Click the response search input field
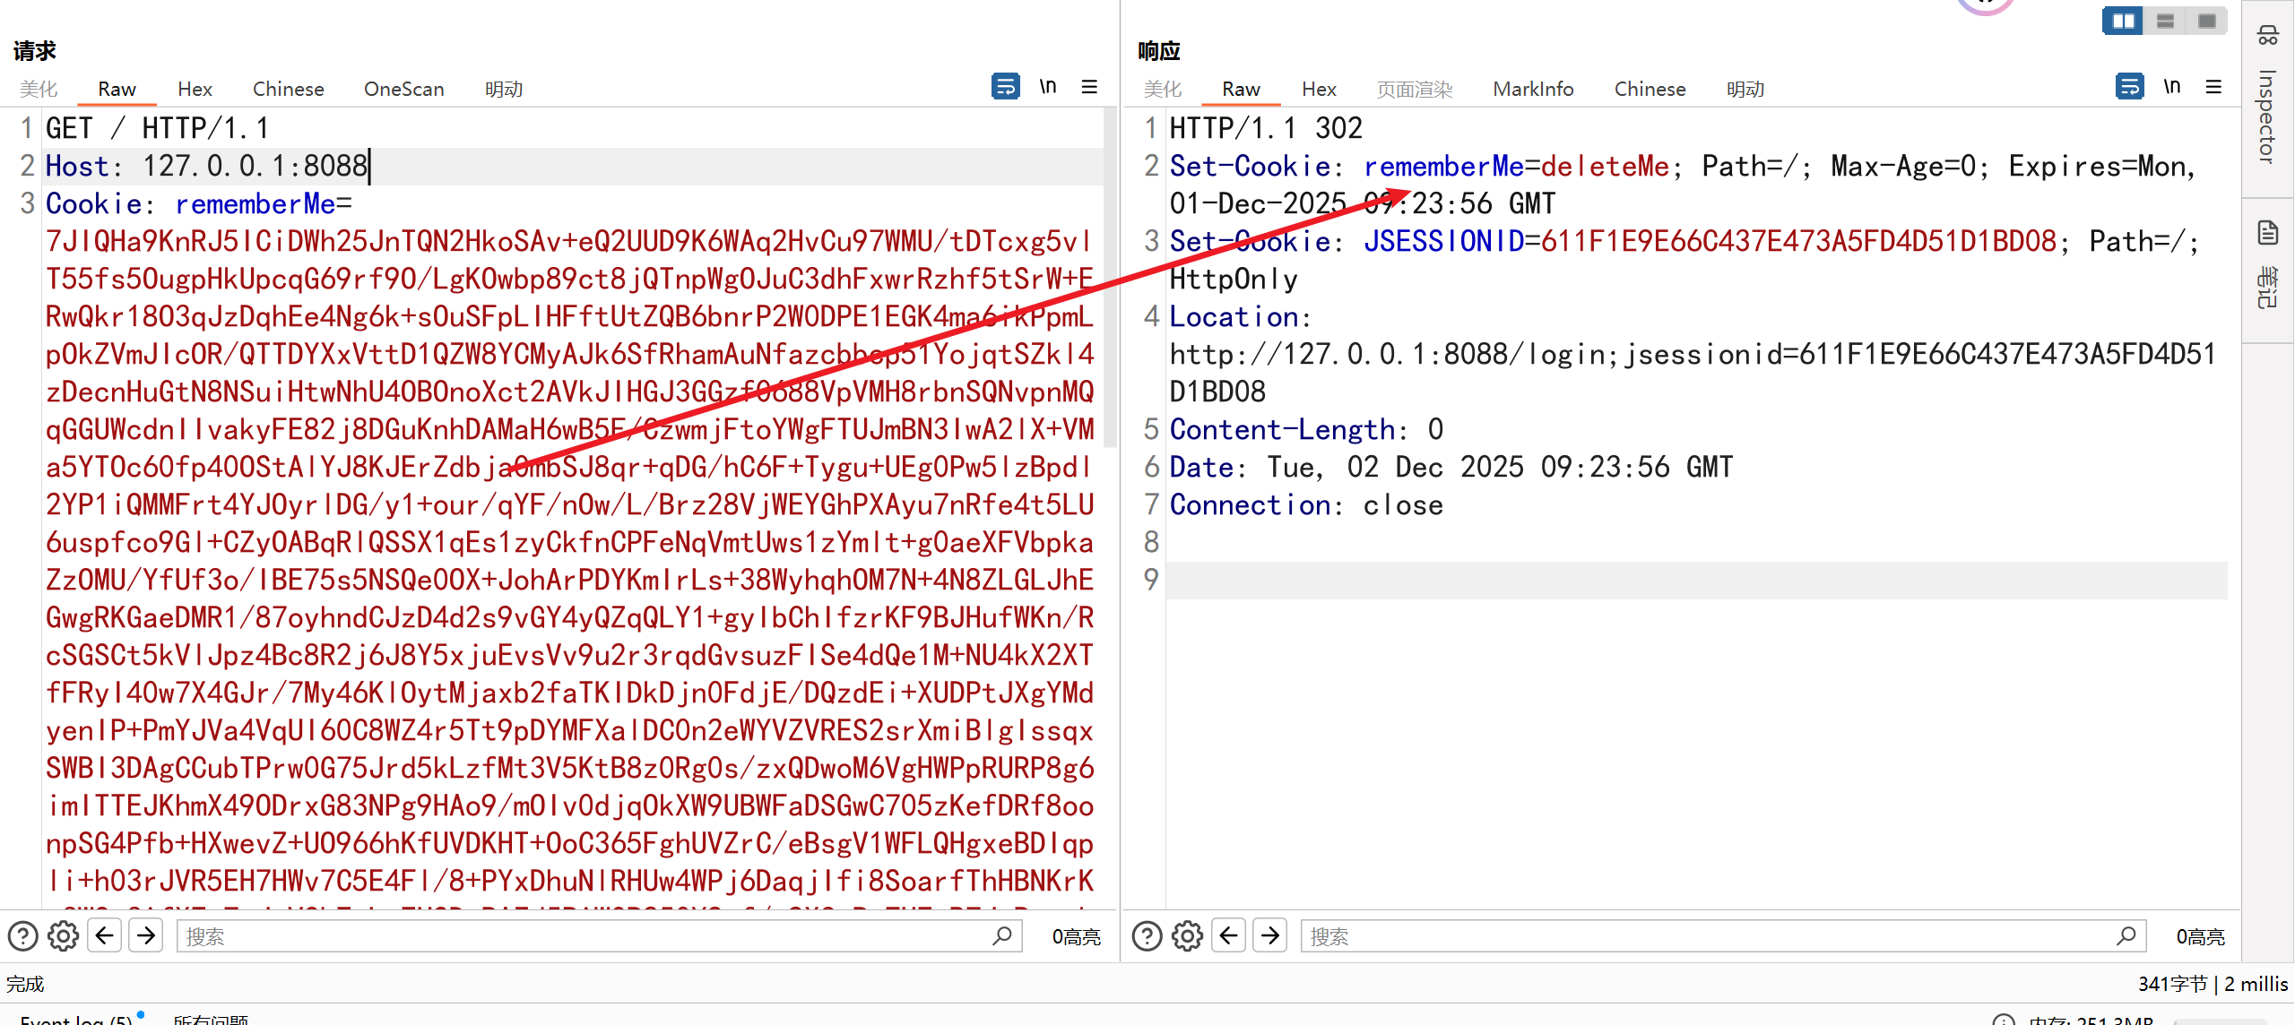The image size is (2295, 1025). point(1703,936)
